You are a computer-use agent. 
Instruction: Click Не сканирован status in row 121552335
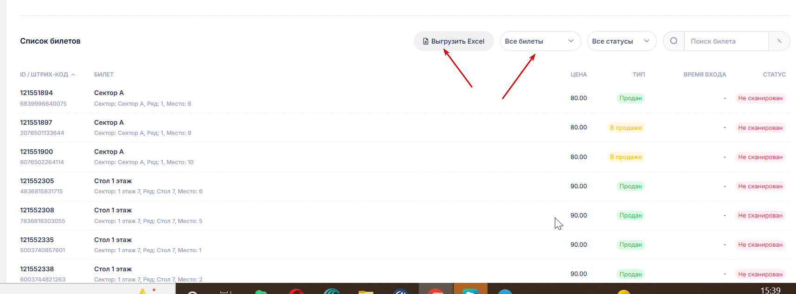tap(760, 245)
